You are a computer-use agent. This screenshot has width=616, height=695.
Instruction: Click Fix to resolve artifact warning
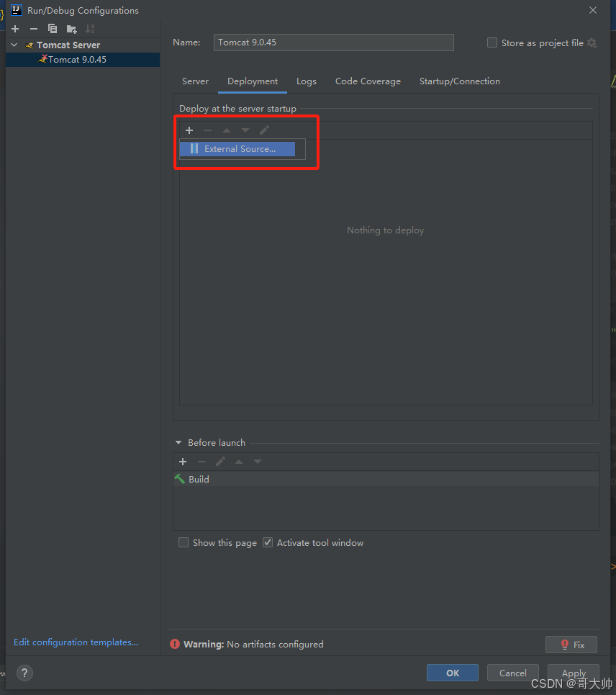click(x=571, y=645)
